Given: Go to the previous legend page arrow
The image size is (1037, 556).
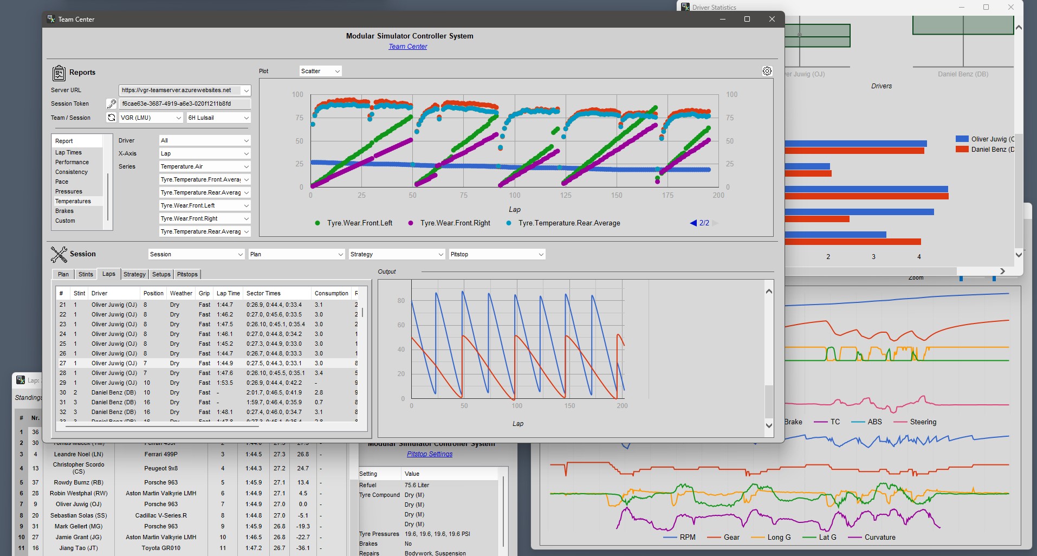Looking at the screenshot, I should [693, 223].
